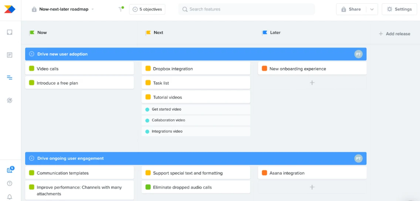Screen dimensions: 420x201
Task: Expand the Share options arrow
Action: (372, 9)
